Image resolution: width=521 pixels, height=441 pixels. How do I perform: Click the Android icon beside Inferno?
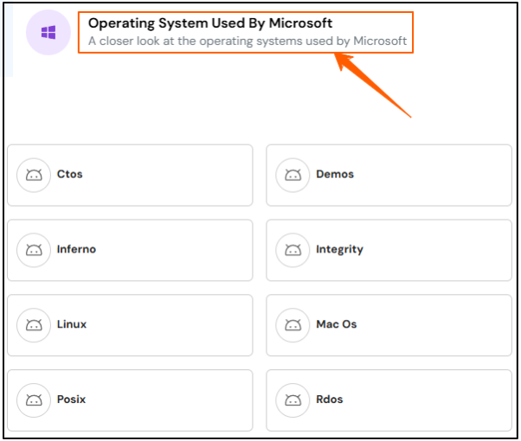[x=34, y=250]
